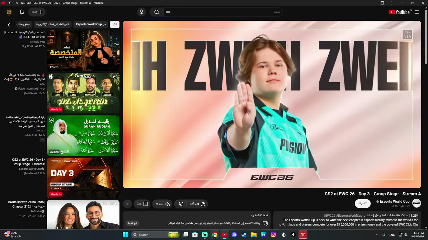The height and width of the screenshot is (240, 428).
Task: Open the Day 3 Stream B thumbnail
Action: [x=83, y=178]
